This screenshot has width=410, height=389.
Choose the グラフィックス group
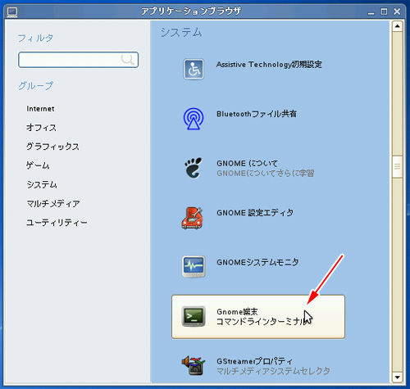pos(52,147)
